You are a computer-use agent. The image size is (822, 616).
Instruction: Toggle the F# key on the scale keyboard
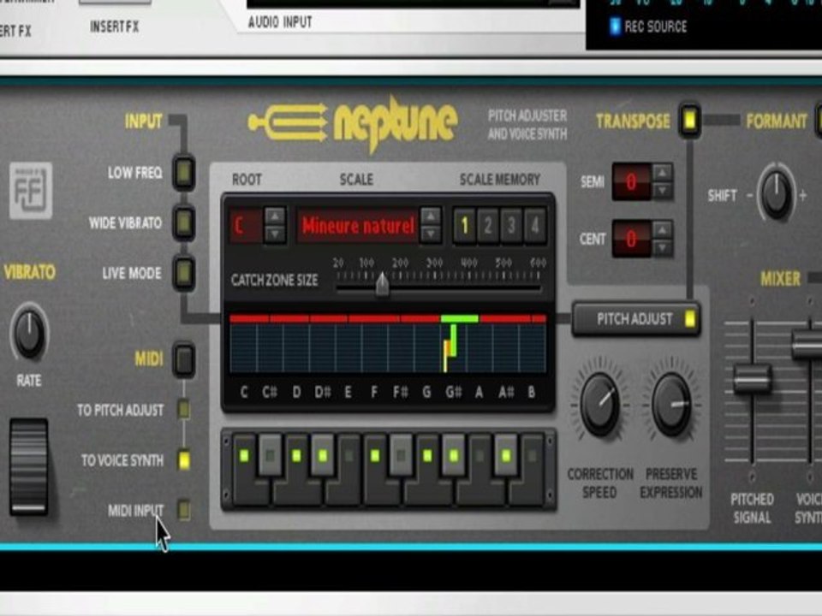(x=401, y=454)
